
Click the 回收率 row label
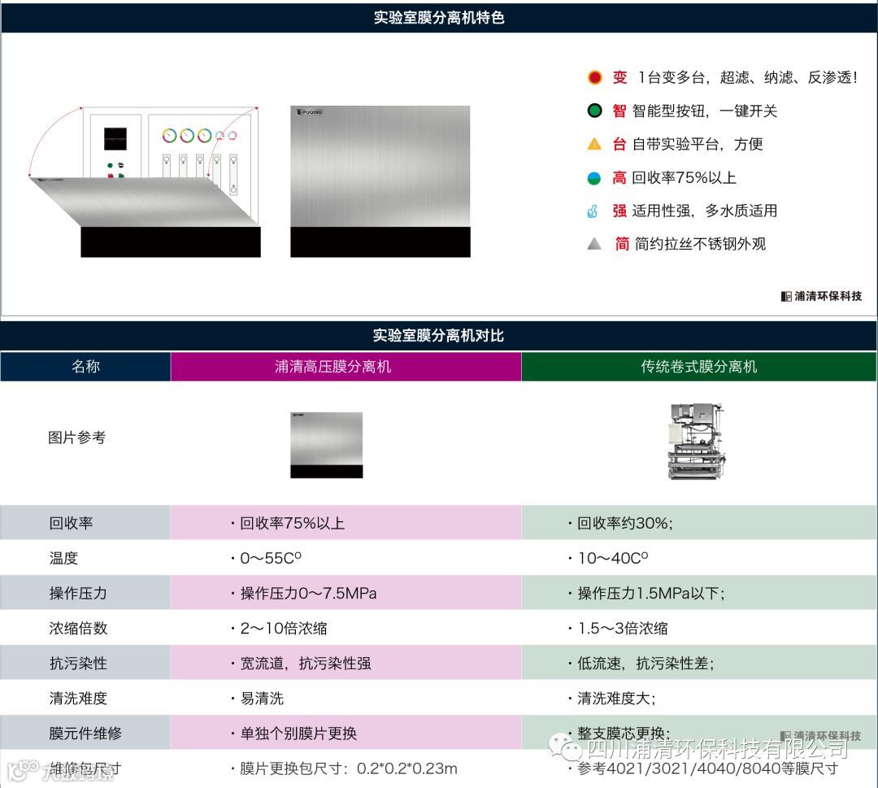(x=71, y=523)
